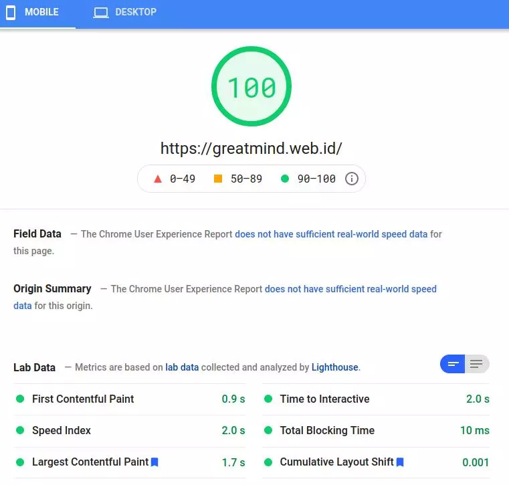Screen dimensions: 509x485
Task: Click the Field Data heading
Action: pos(37,233)
